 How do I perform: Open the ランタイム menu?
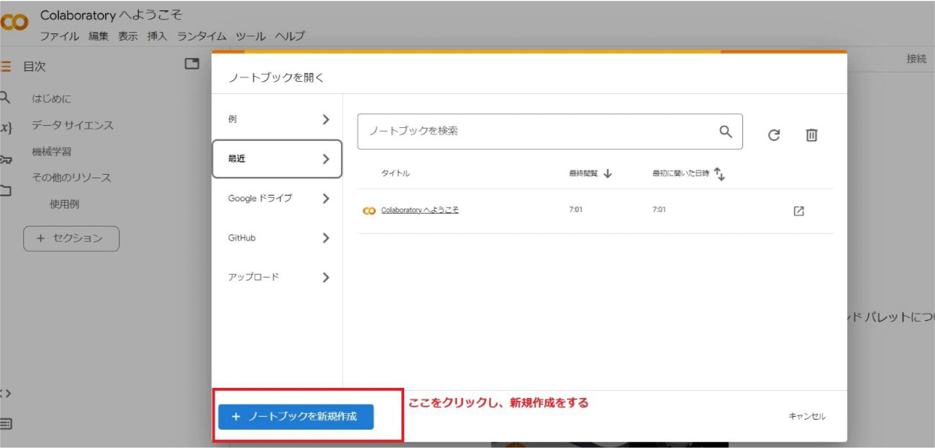point(201,36)
